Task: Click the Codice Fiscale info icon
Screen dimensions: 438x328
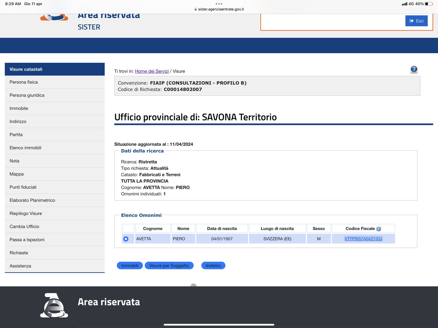Action: (x=379, y=229)
